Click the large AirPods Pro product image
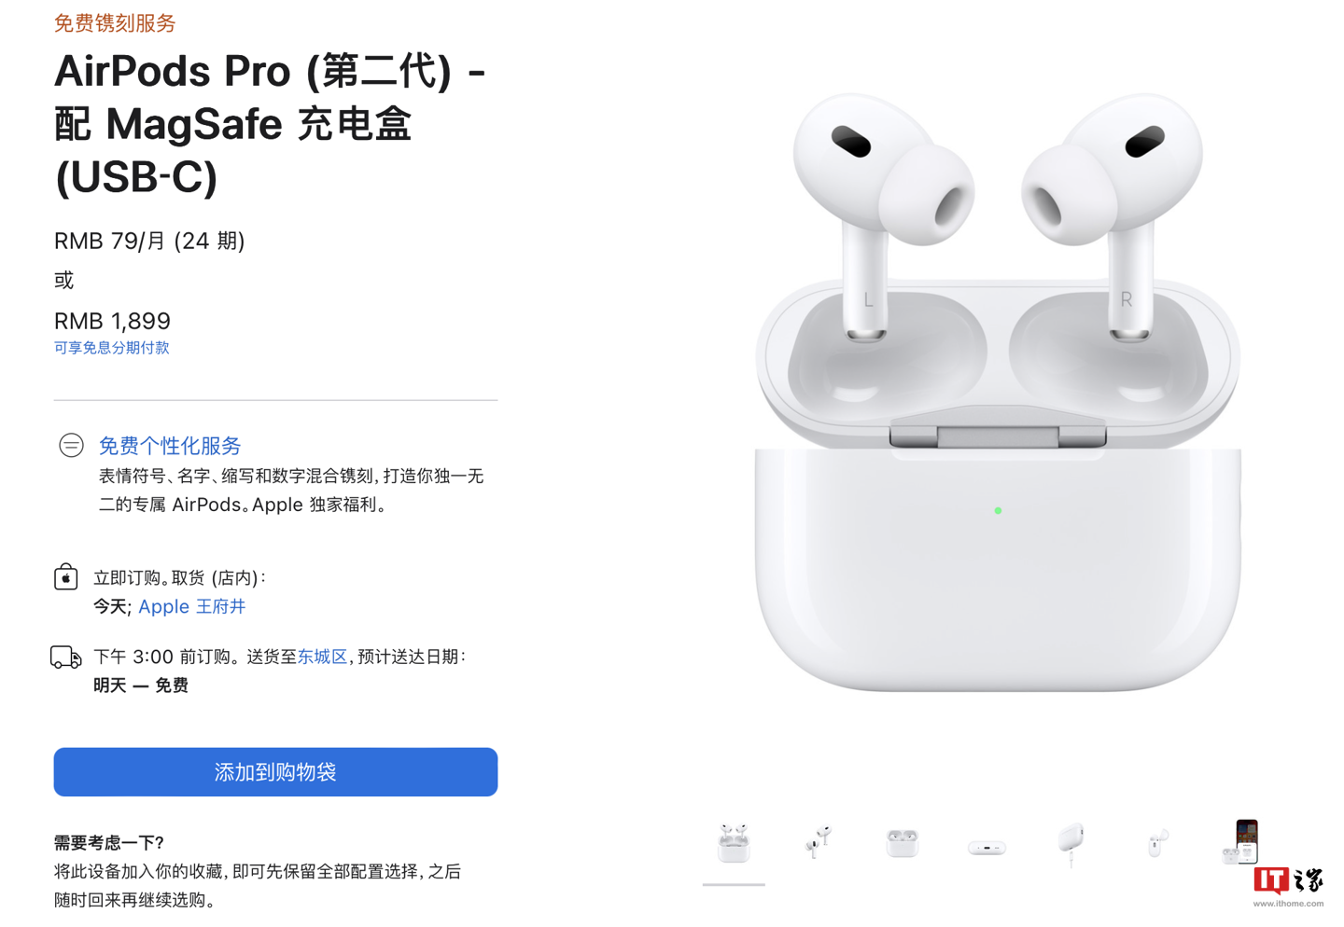1344x927 pixels. 998,392
